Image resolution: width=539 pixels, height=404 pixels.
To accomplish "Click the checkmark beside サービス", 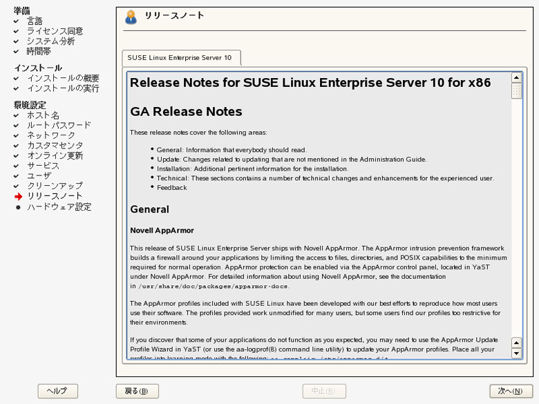I will (x=16, y=166).
